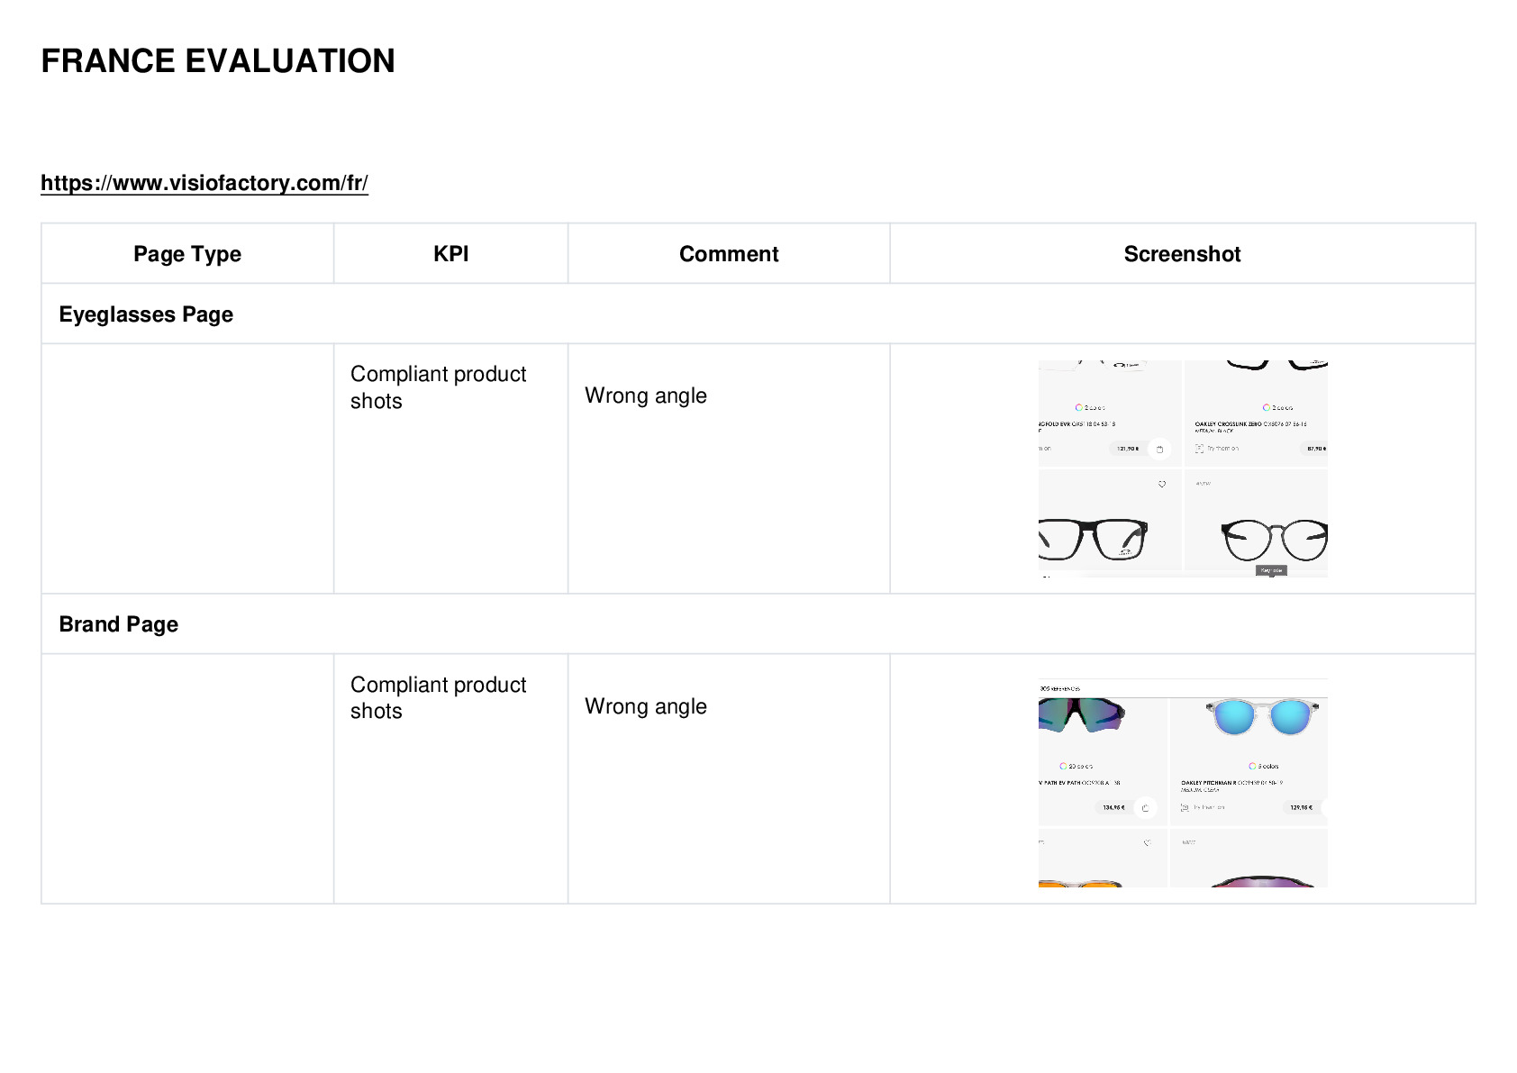Click the 87,90 € price button
The width and height of the screenshot is (1517, 1073).
click(x=1316, y=449)
